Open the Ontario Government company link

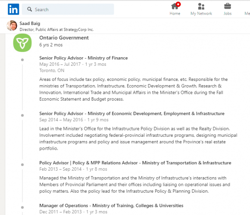point(64,38)
